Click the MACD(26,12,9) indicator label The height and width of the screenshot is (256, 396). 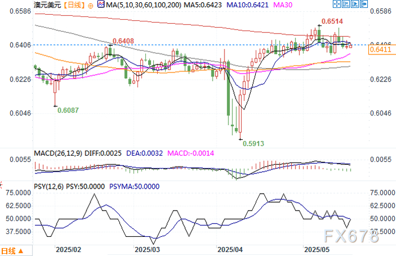[58, 153]
